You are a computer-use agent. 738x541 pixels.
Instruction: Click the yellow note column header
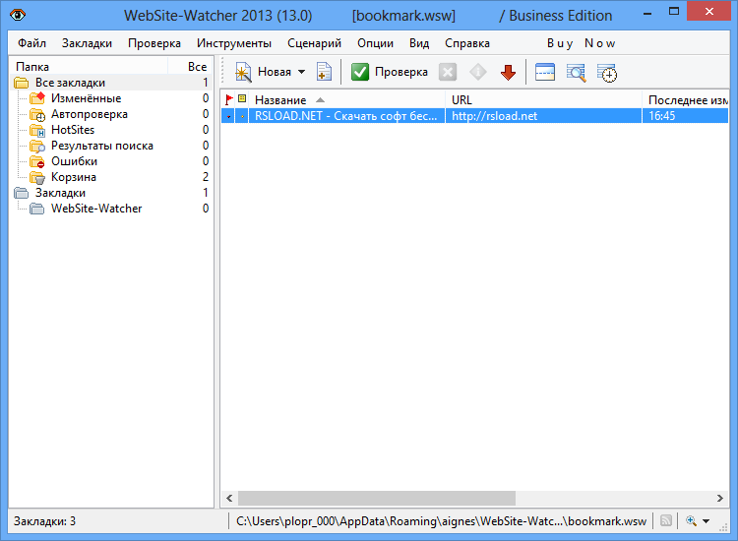242,99
